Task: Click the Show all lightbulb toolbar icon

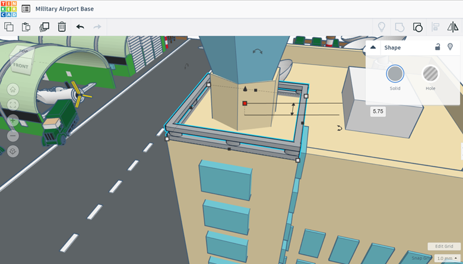Action: tap(382, 27)
